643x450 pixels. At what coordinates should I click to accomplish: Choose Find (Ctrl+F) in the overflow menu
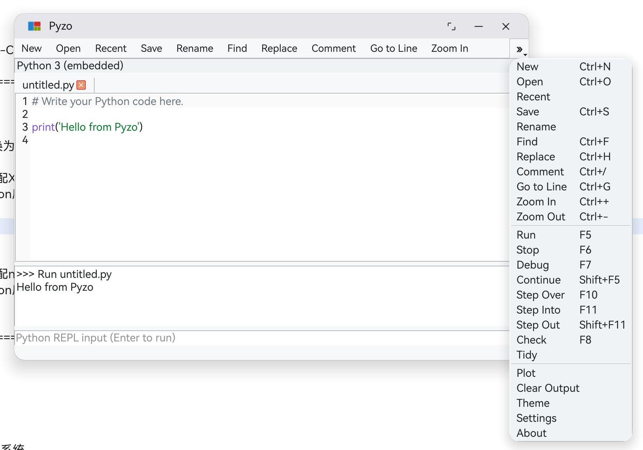(570, 142)
